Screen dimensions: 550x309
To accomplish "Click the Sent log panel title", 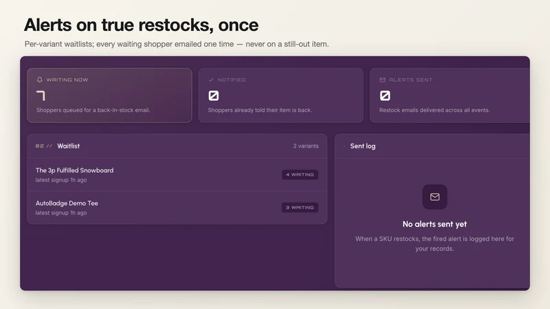I will click(x=363, y=146).
